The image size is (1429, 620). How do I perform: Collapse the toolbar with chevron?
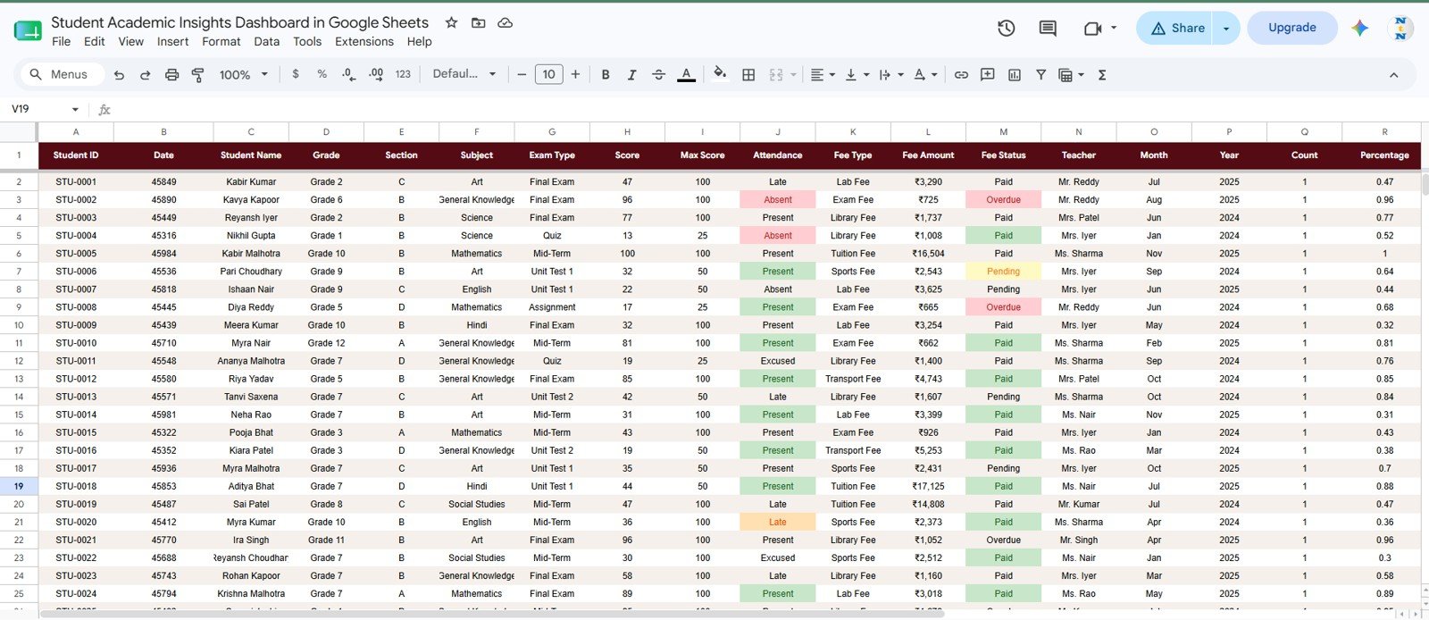pyautogui.click(x=1393, y=75)
